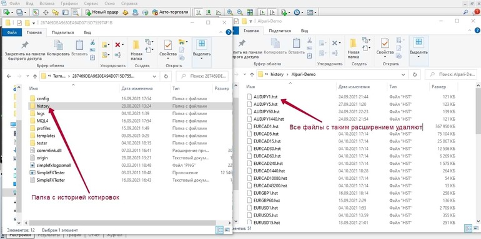Switch chart to line chart icon
Screen dimensions: 481x239
[x=219, y=12]
